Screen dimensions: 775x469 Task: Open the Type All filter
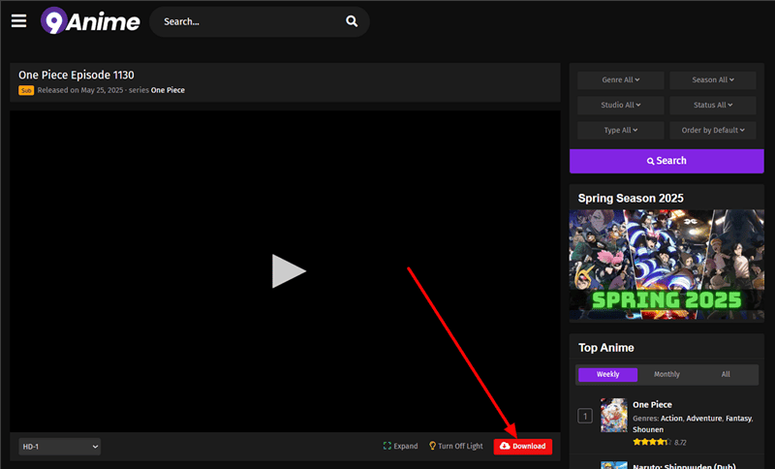[621, 131]
